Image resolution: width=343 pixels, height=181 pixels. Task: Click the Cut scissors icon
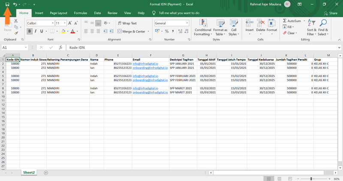tap(16, 21)
